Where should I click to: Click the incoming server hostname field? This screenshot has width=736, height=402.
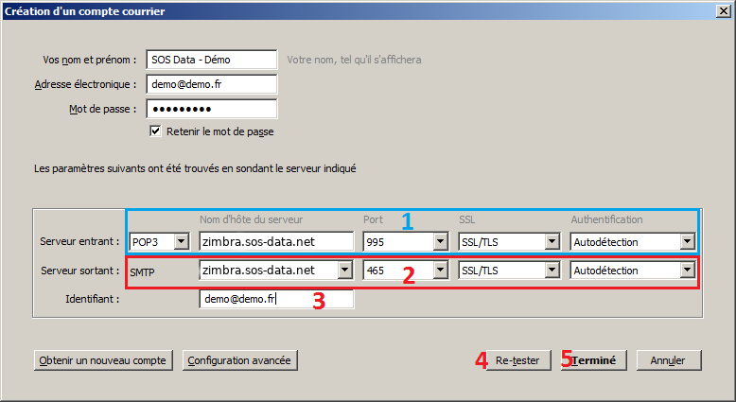click(x=275, y=242)
